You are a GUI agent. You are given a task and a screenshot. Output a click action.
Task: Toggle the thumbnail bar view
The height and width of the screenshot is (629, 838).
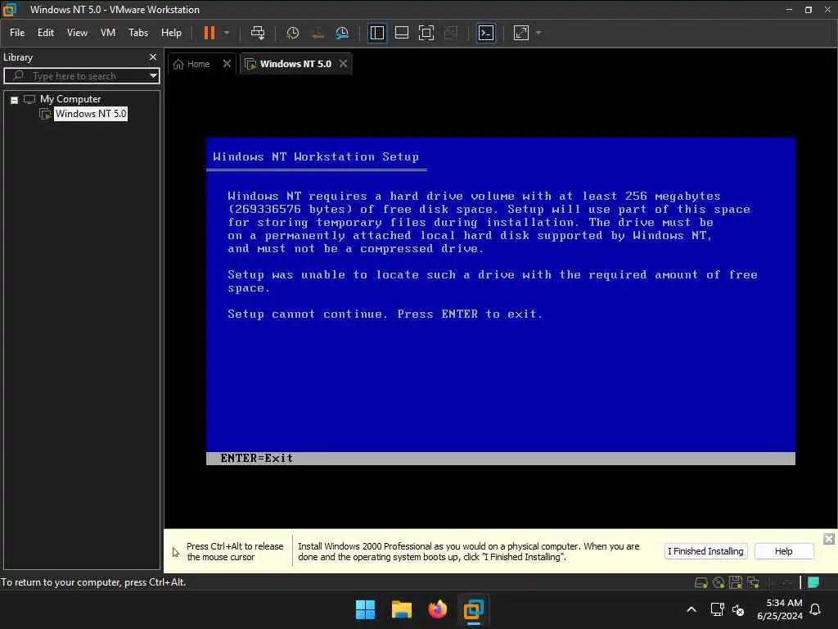(401, 33)
